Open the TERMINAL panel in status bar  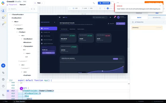[x=140, y=101]
